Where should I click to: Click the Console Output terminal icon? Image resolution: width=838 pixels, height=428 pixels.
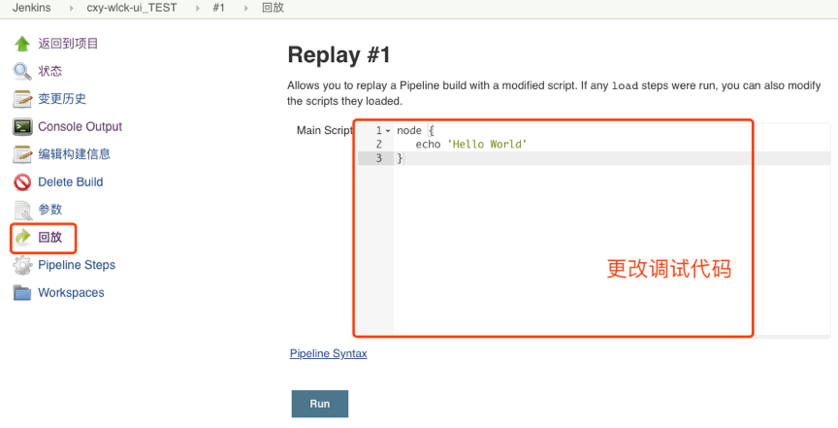[22, 126]
